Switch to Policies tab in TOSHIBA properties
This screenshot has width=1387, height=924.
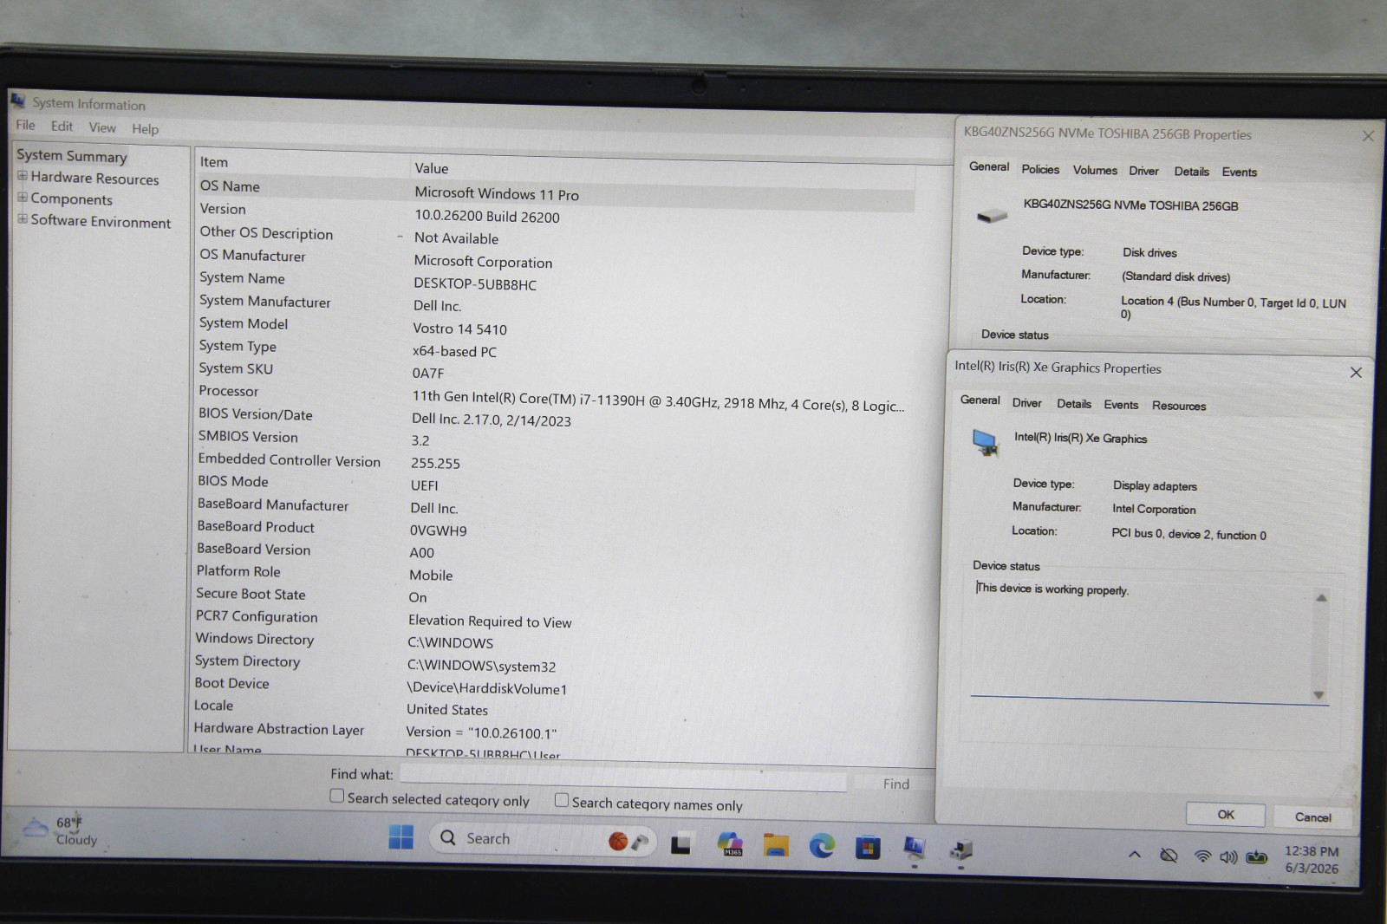click(1040, 169)
